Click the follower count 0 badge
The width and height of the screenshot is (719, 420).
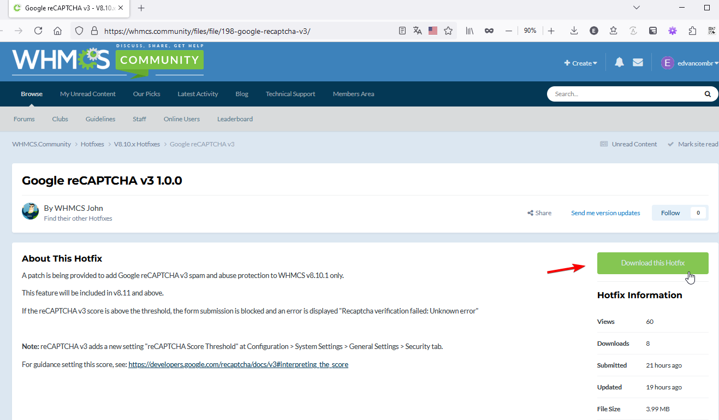(x=698, y=213)
